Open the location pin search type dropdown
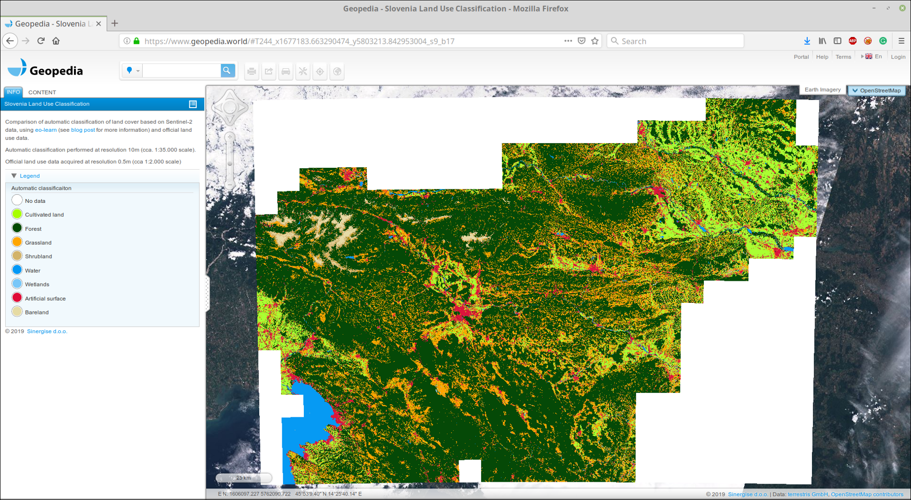This screenshot has height=500, width=911. click(x=132, y=71)
